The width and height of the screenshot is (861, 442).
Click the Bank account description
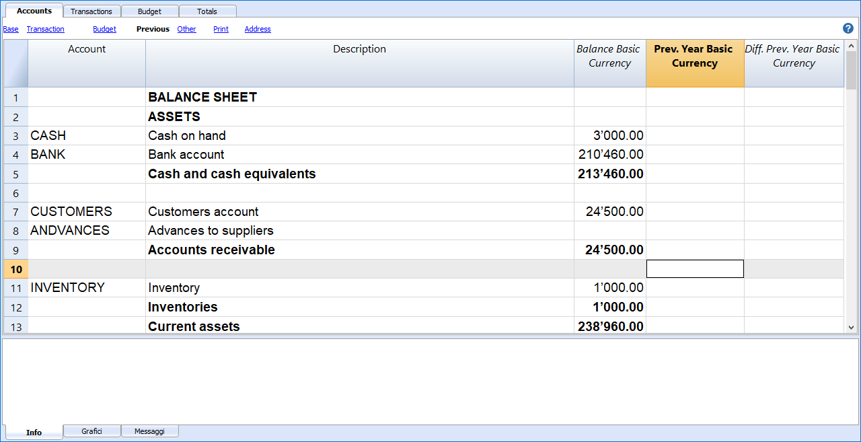360,155
